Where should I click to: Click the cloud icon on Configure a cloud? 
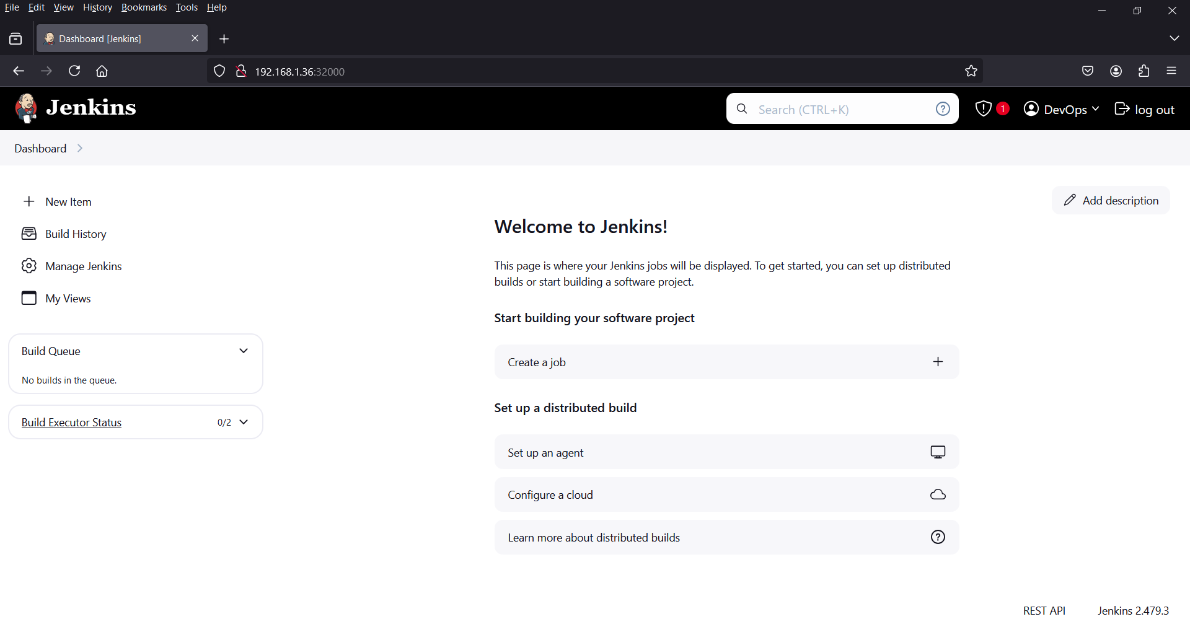coord(938,494)
